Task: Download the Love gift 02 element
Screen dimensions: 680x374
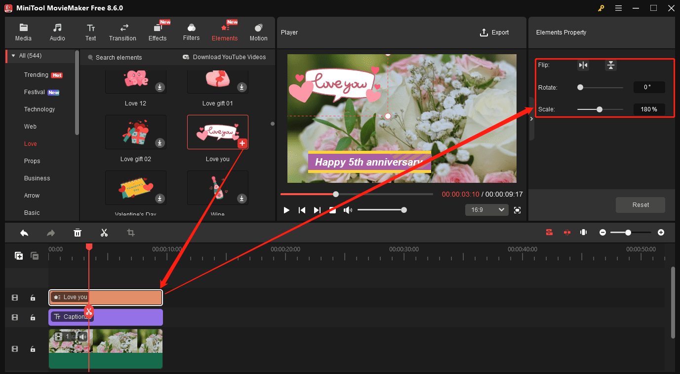Action: tap(160, 143)
